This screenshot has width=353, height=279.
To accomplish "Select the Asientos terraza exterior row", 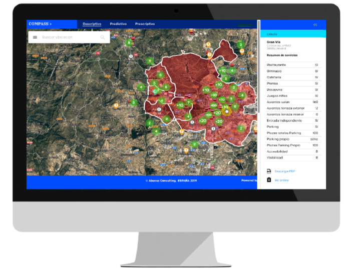I will (x=293, y=108).
